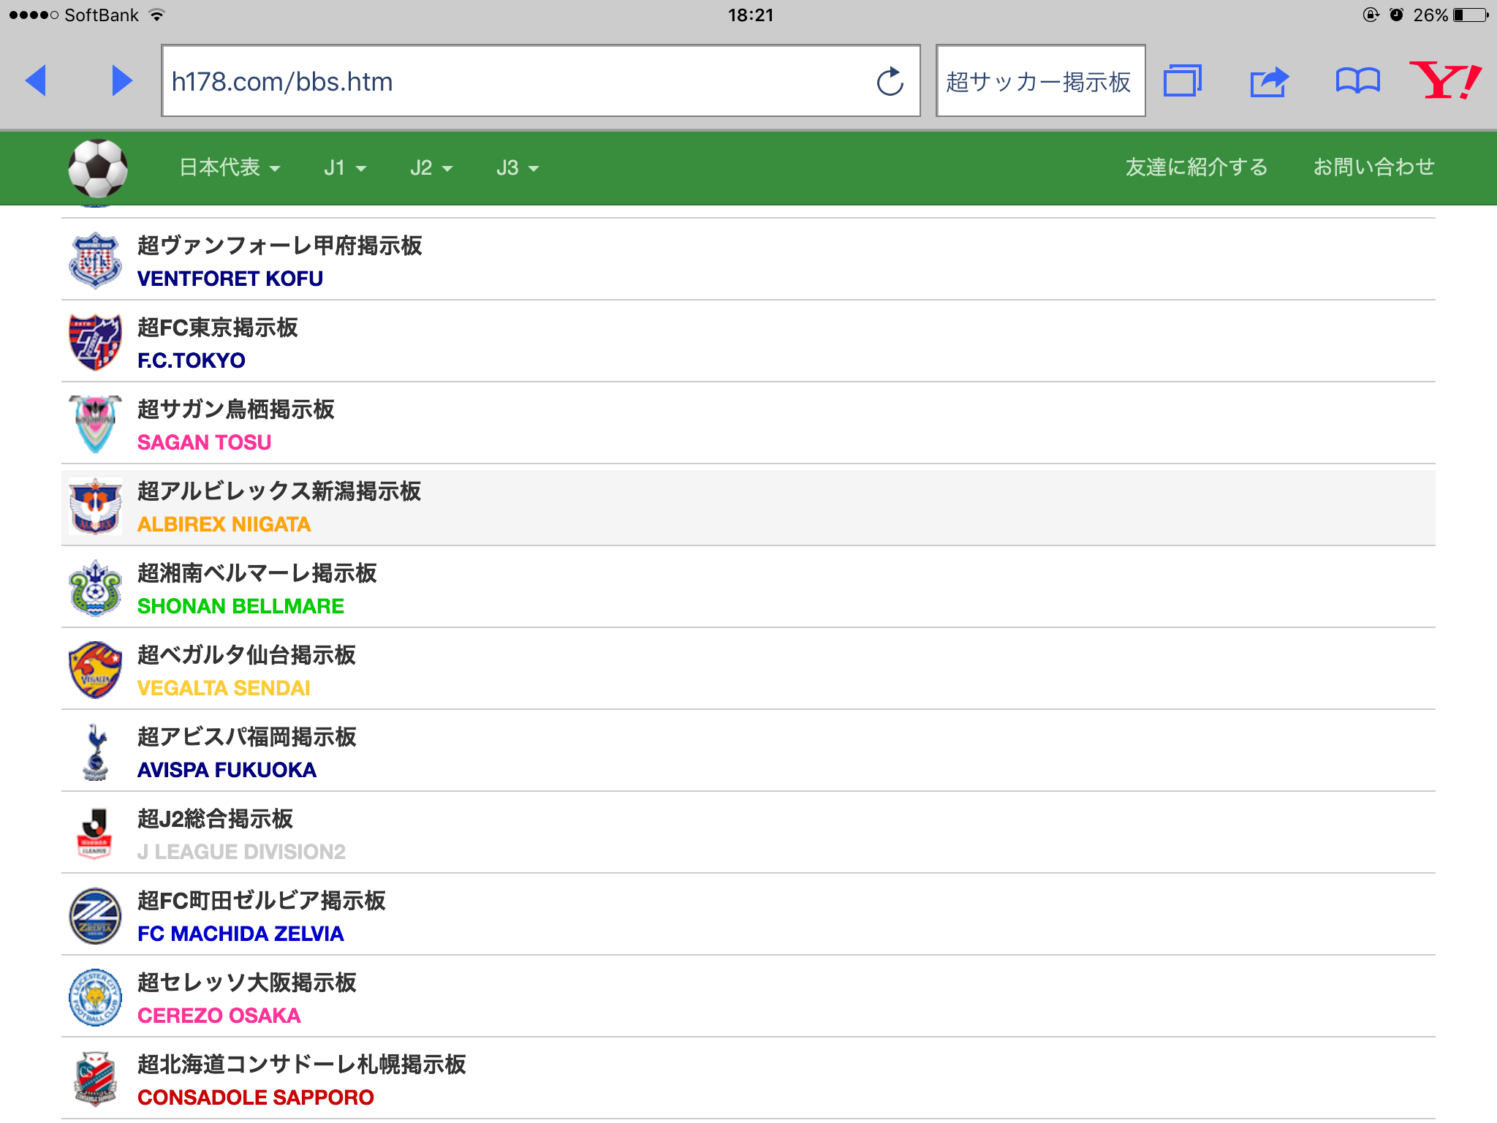Open the CONSADOLE SAPPORO board link
Viewport: 1497px width, 1123px height.
[x=256, y=1097]
